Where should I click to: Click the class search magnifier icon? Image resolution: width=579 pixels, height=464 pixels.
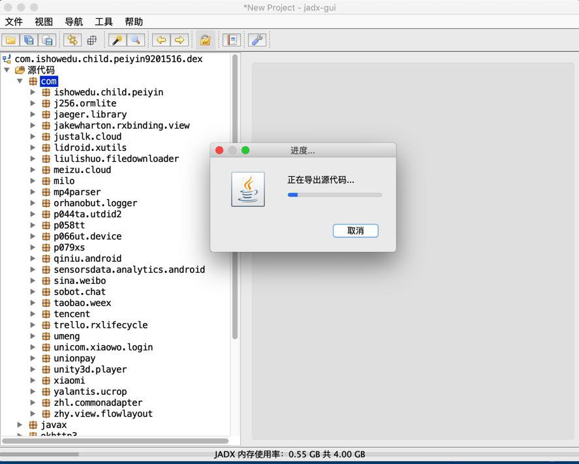(x=136, y=40)
